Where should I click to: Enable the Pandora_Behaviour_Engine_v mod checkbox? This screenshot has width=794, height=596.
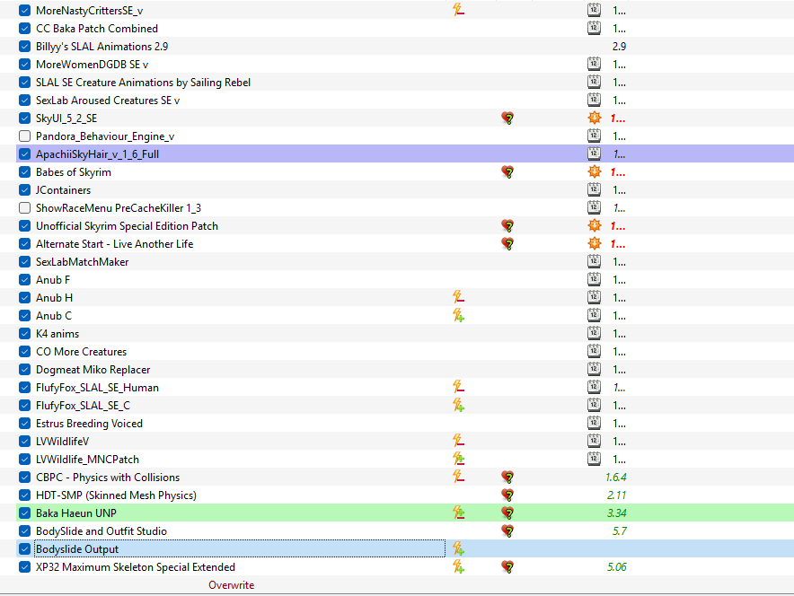(x=24, y=136)
